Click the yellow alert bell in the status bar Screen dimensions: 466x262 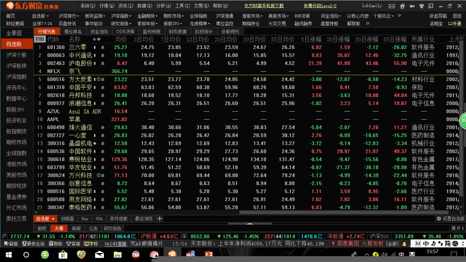(404, 243)
